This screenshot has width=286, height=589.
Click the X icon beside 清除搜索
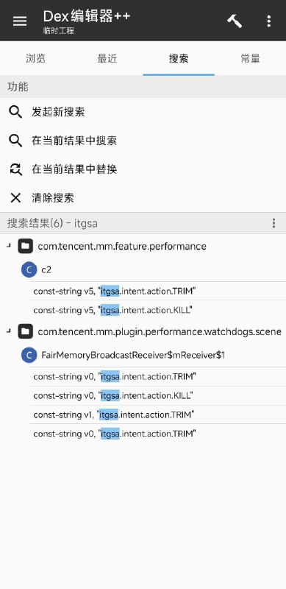[x=15, y=197]
